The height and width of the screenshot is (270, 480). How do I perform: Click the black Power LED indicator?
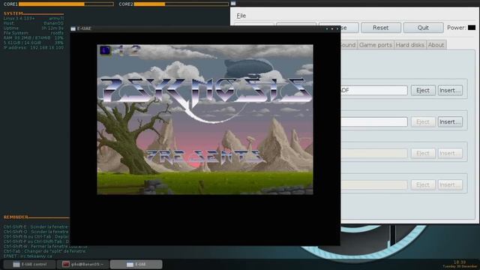tap(472, 28)
